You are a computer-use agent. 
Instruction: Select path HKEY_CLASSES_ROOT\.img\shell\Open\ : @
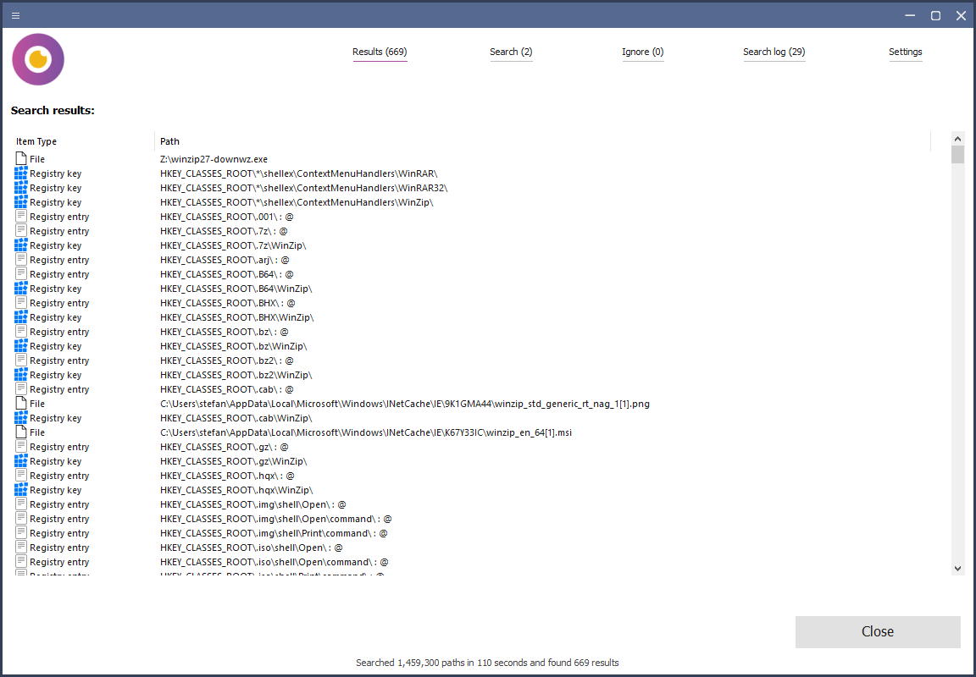[252, 504]
